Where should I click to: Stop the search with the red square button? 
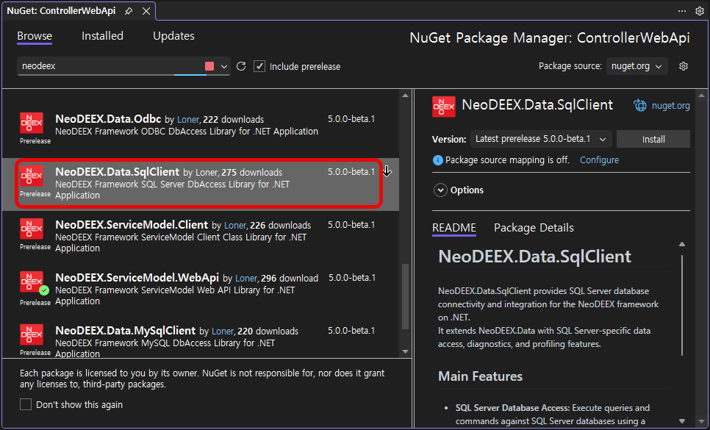click(x=209, y=66)
